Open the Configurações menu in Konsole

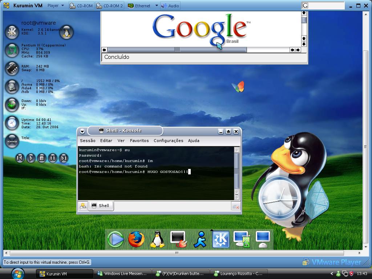point(169,141)
